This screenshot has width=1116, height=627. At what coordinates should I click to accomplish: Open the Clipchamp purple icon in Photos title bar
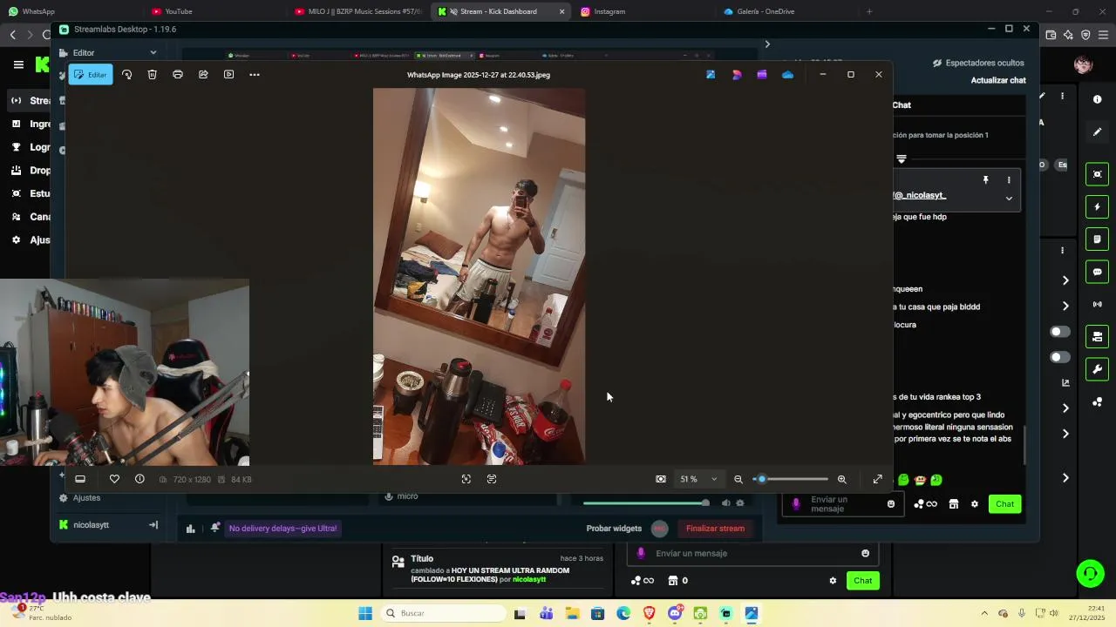pos(762,74)
